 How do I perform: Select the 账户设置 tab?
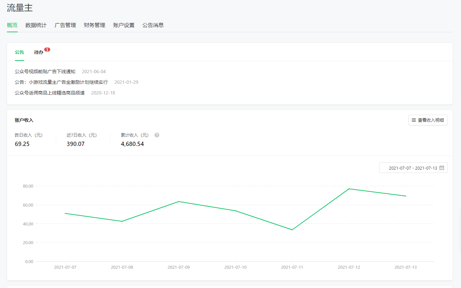124,25
